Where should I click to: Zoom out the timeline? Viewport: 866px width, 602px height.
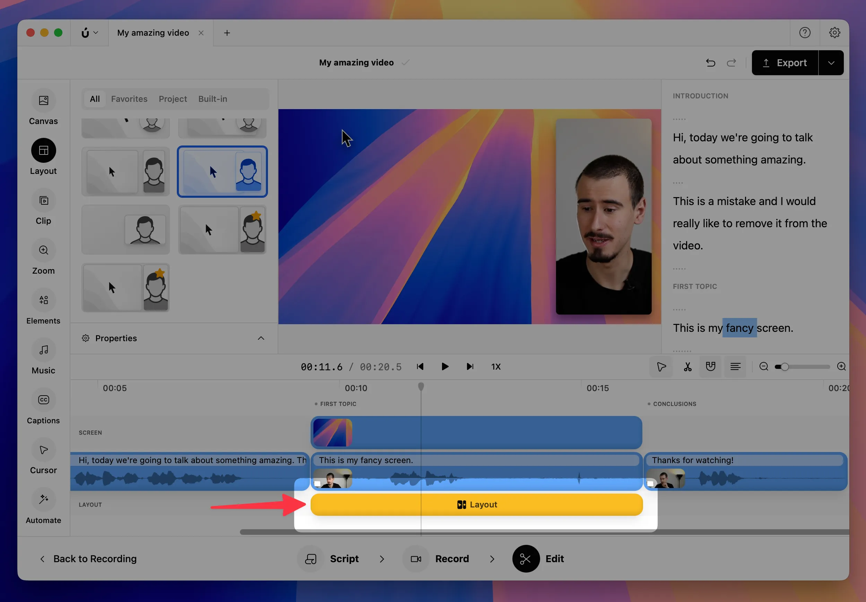coord(763,366)
